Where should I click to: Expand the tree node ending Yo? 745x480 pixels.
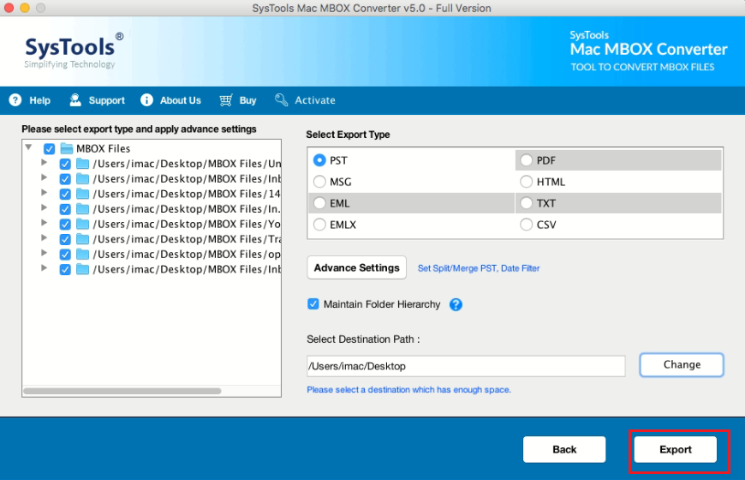pos(45,223)
